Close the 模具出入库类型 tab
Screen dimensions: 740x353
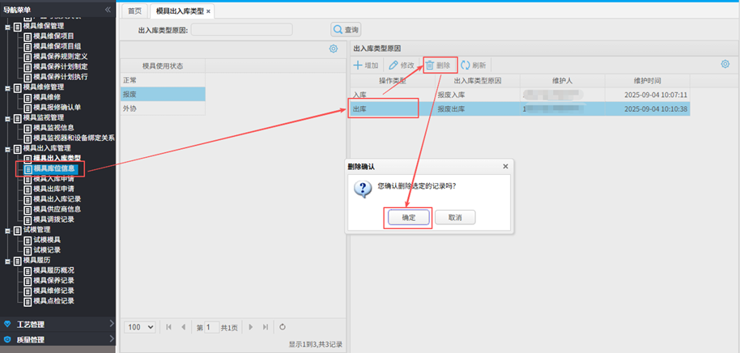coord(209,11)
